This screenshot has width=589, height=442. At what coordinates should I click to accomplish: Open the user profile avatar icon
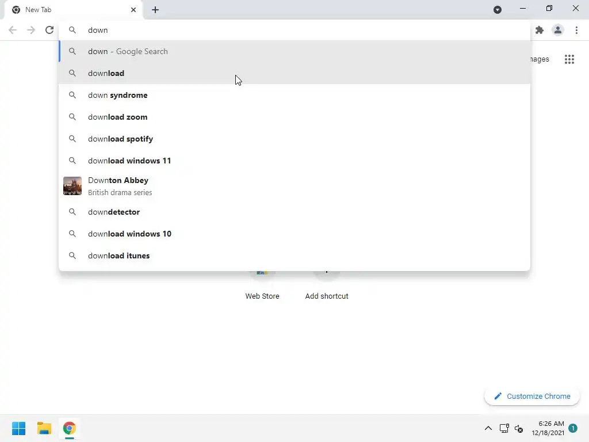point(558,30)
